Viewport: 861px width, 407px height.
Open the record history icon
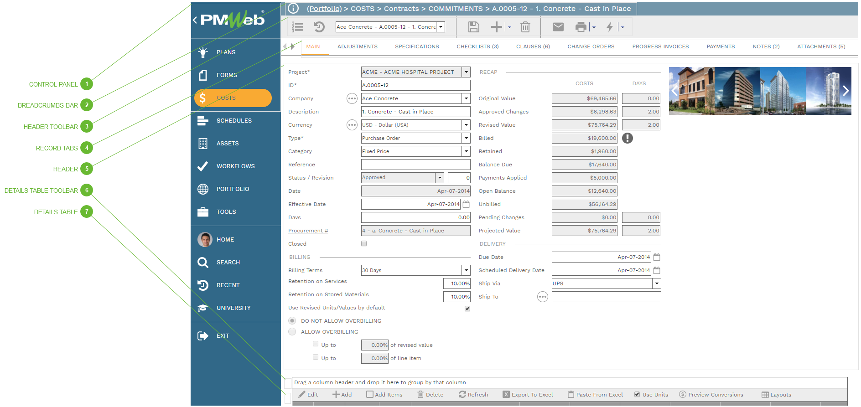point(319,27)
